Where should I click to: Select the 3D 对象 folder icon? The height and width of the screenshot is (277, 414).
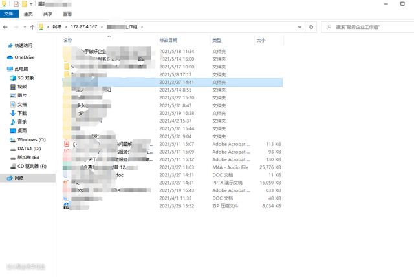12,77
